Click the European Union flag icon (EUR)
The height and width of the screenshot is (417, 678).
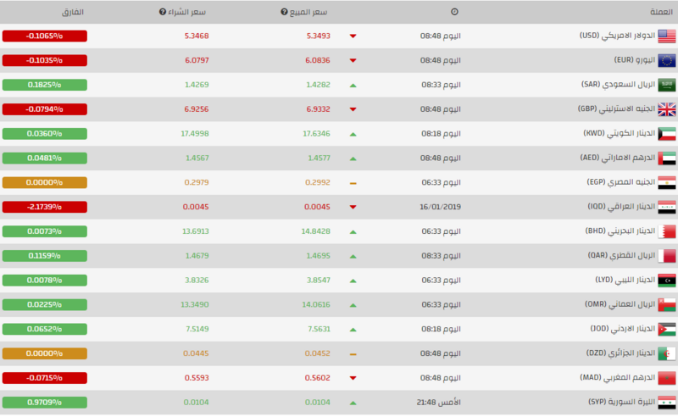[x=667, y=60]
